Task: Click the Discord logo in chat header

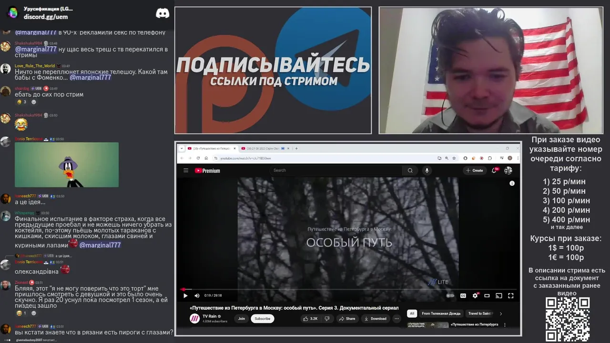Action: (163, 13)
